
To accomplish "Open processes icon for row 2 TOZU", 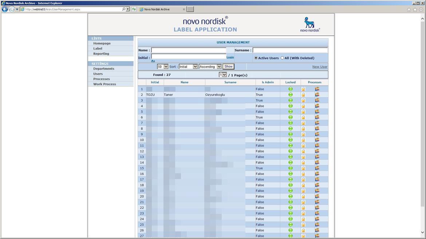I will (317, 94).
